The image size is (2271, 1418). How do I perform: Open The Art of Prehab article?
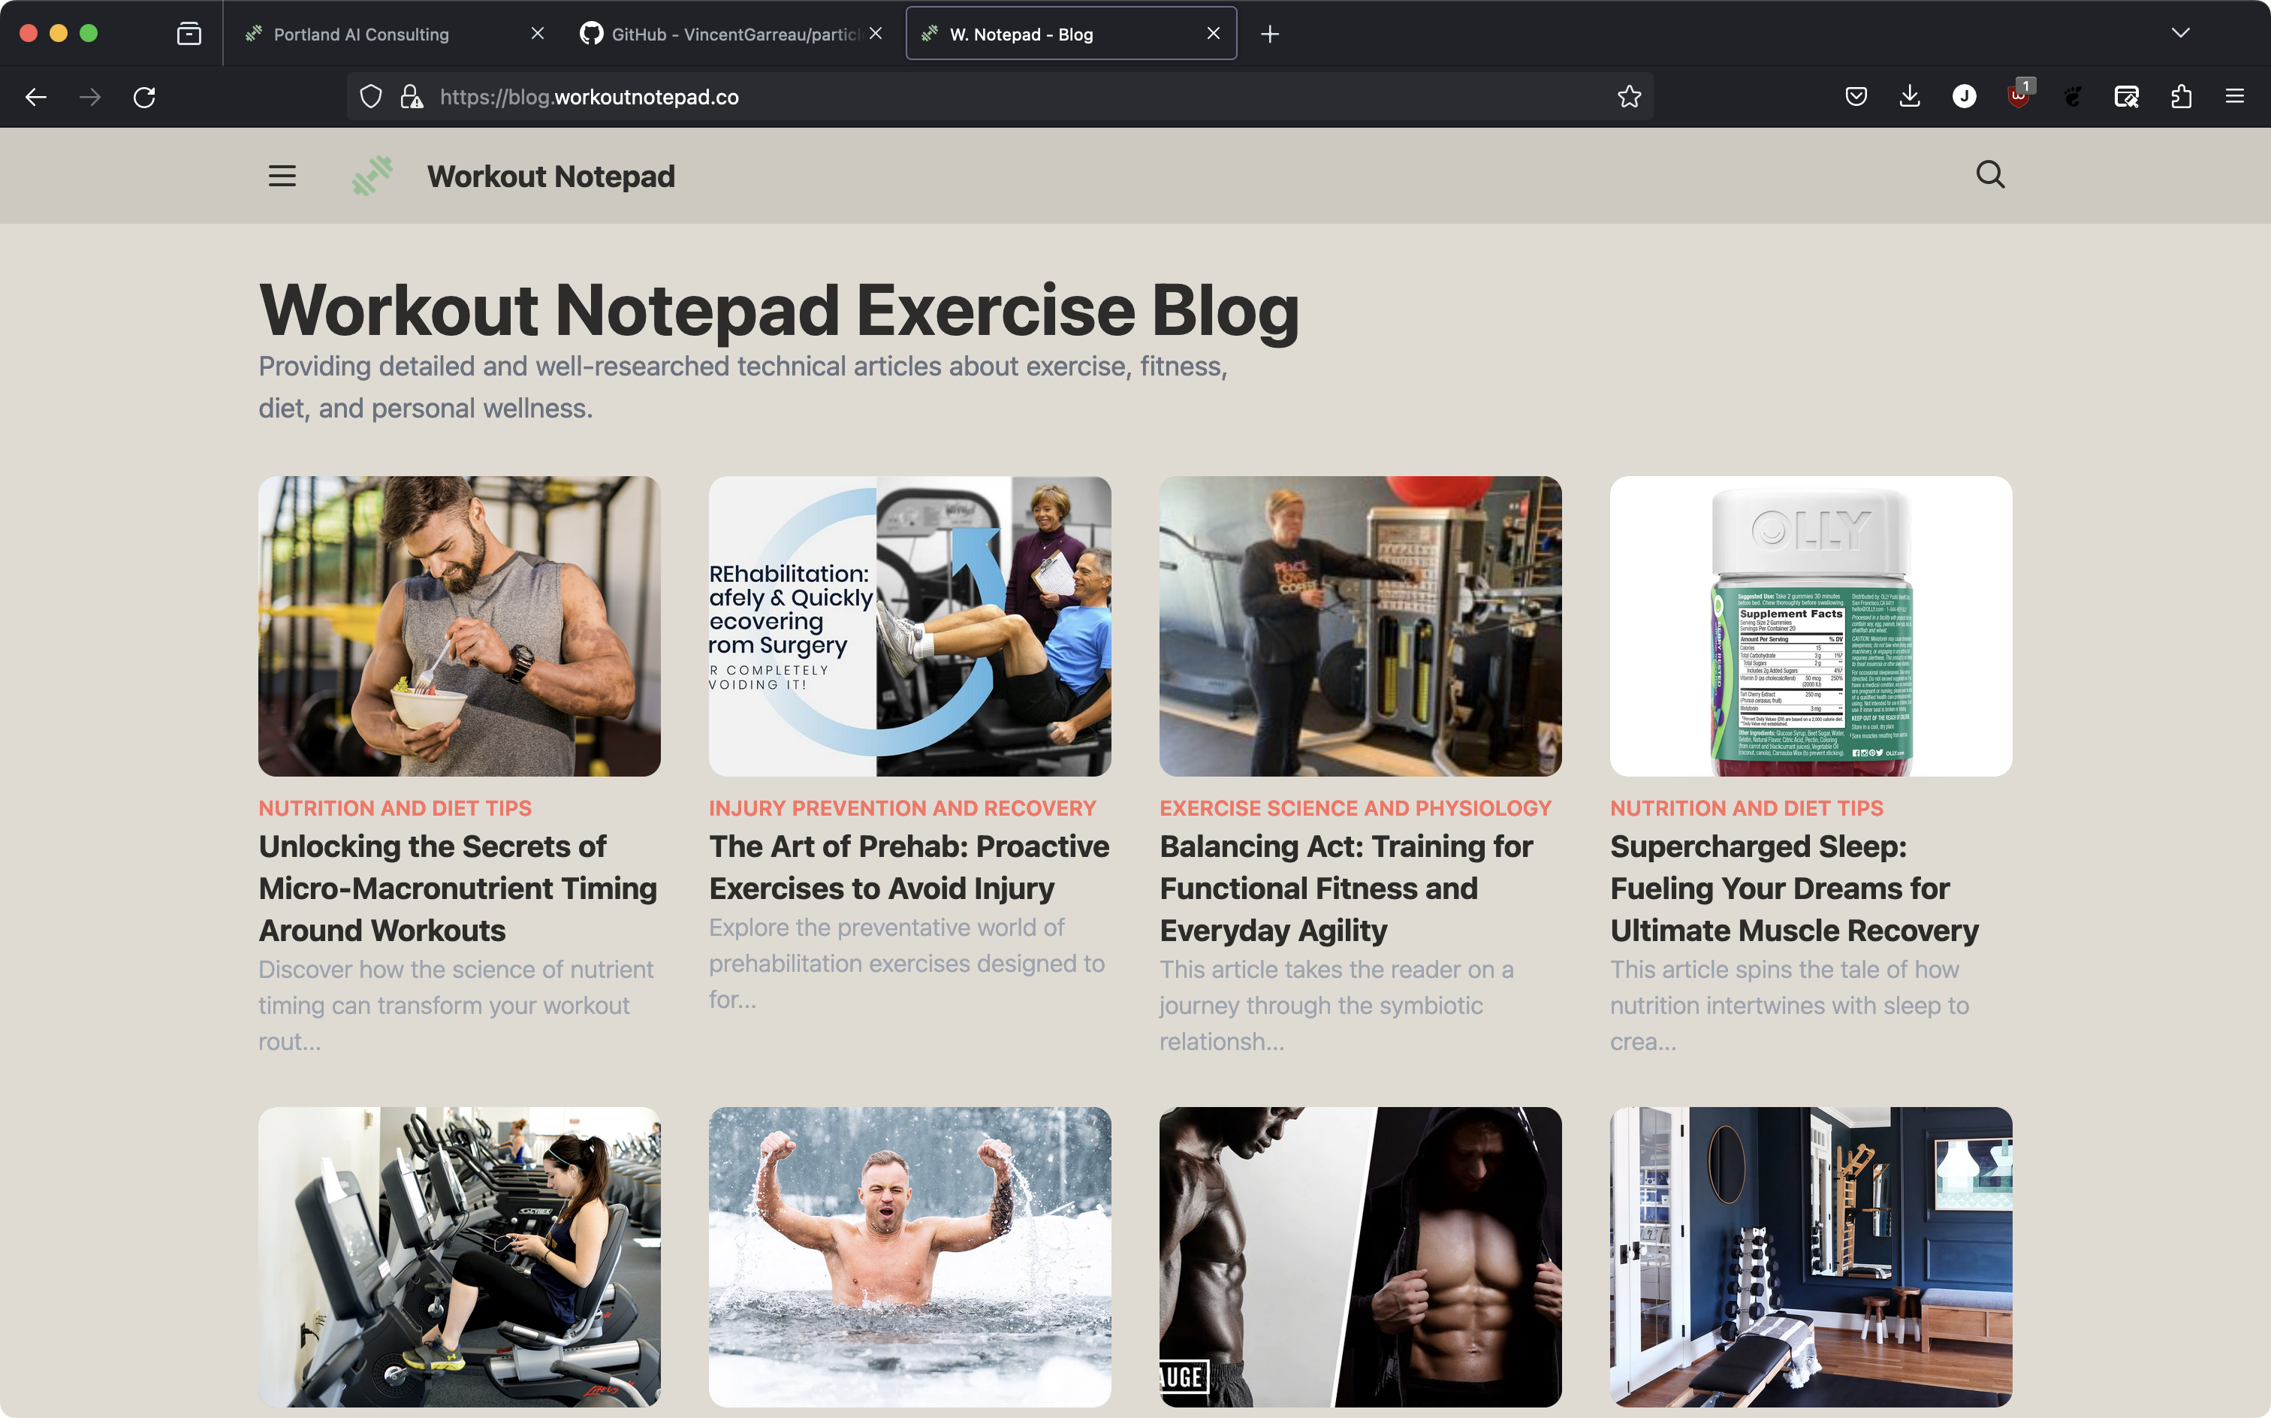[x=909, y=867]
